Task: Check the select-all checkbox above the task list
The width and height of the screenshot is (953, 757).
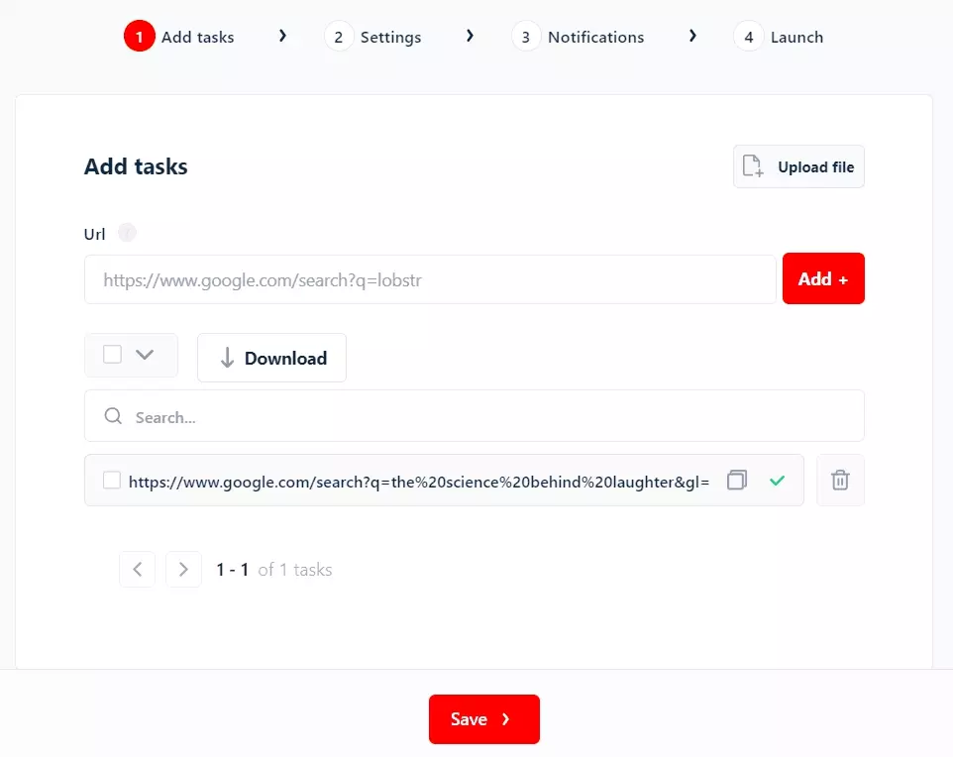Action: pos(112,355)
